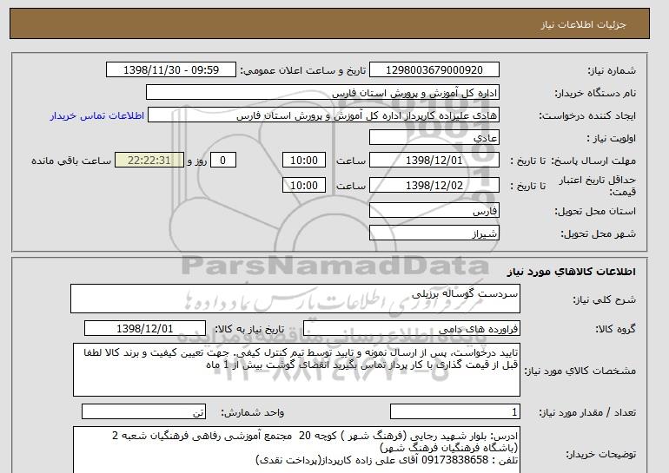This screenshot has width=669, height=473.
Task: Click the label گروه کالا
Action: point(616,329)
